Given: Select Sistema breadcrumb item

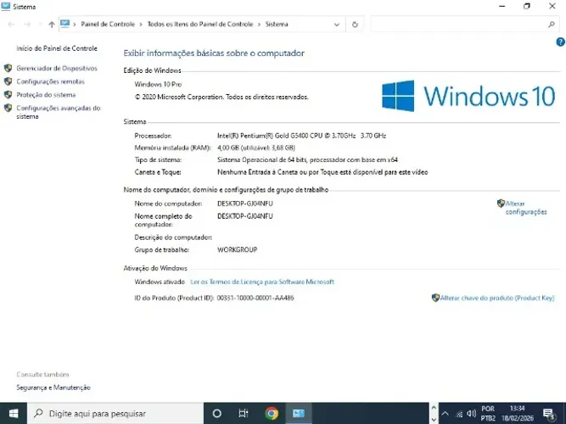Looking at the screenshot, I should click(x=277, y=25).
